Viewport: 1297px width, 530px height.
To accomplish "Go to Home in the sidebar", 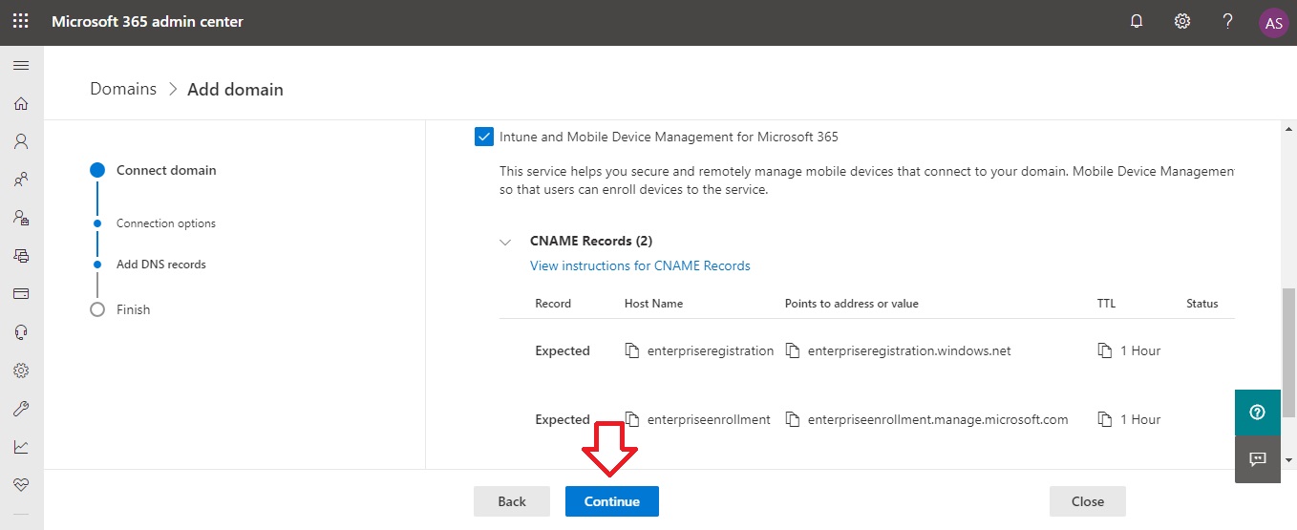I will [21, 103].
